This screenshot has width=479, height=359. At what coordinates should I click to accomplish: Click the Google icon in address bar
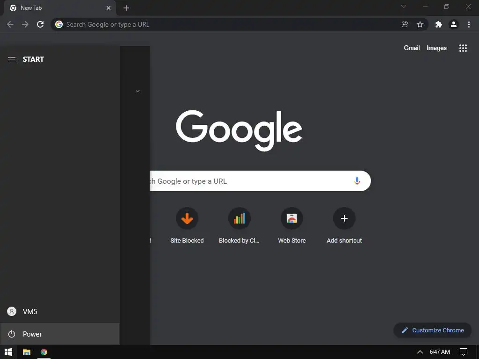click(x=59, y=24)
